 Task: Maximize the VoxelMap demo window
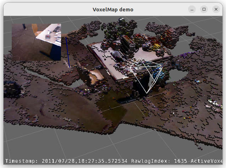click(204, 9)
